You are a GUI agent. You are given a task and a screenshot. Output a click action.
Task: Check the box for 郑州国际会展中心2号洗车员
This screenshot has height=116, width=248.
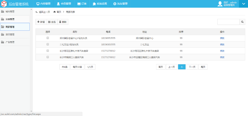point(48,38)
